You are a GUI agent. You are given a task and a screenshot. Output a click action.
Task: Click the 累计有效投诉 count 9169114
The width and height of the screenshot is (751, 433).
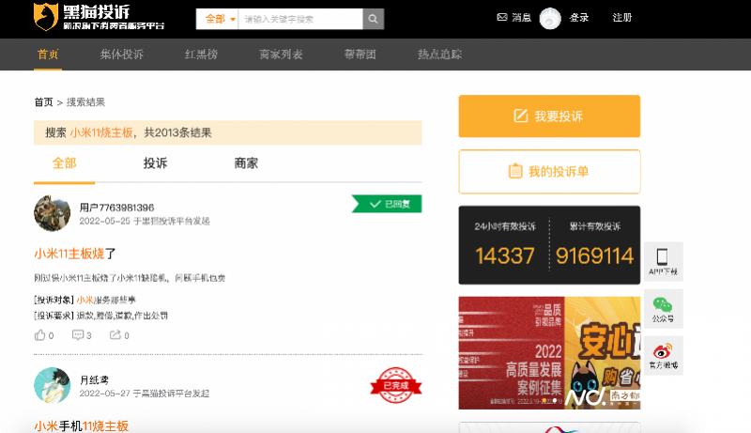tap(594, 255)
